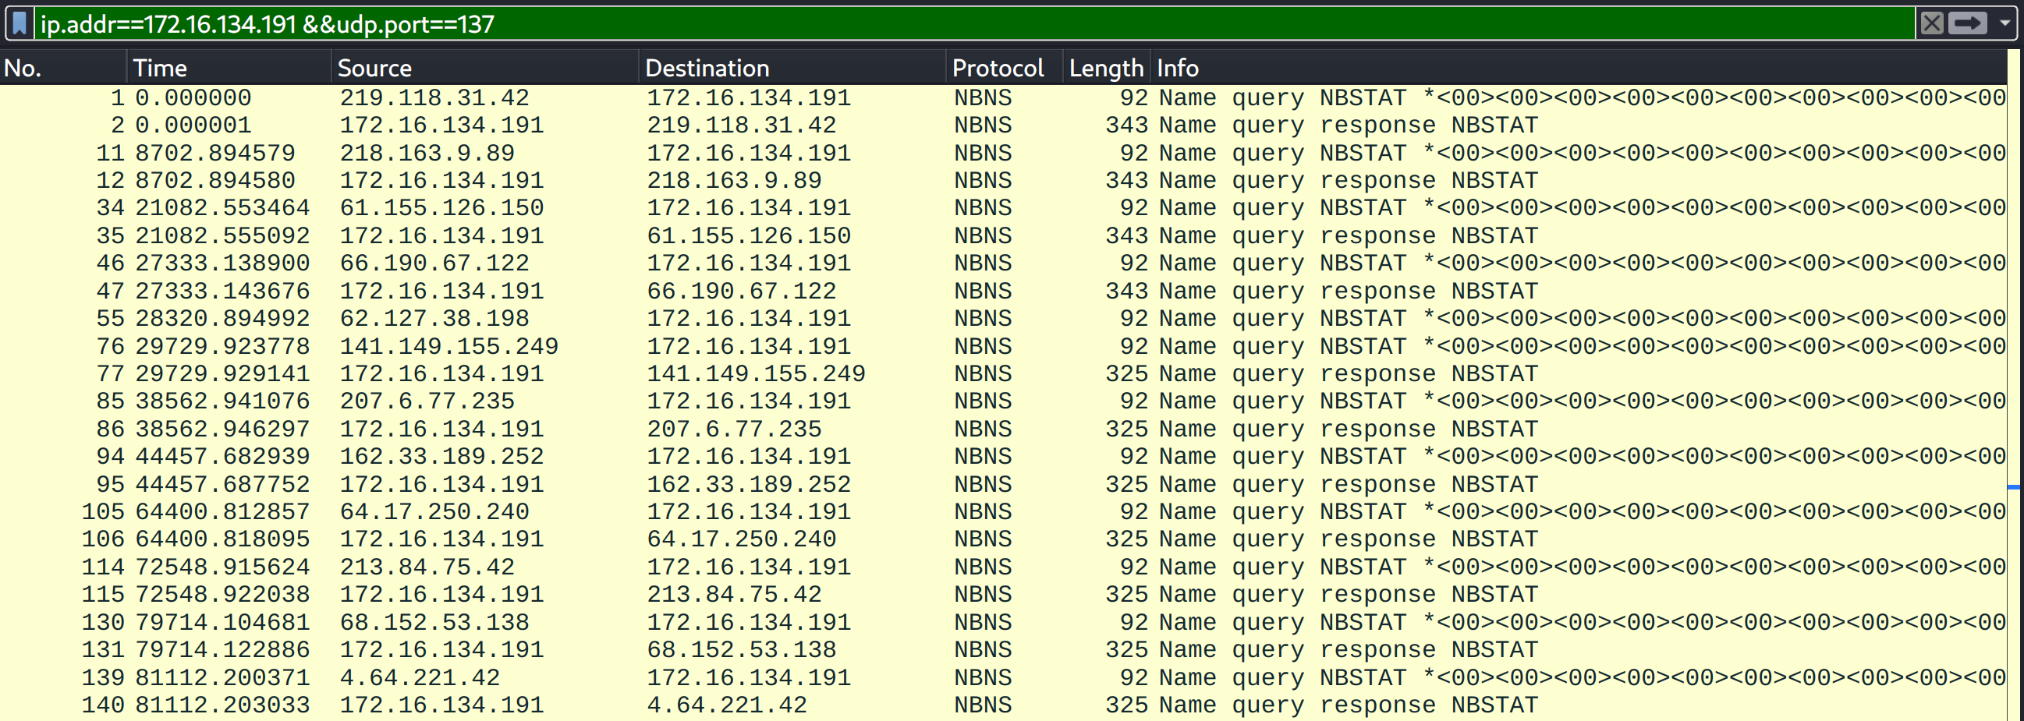Select packet 114 from 213.84.75.42
The image size is (2024, 721).
1003,567
